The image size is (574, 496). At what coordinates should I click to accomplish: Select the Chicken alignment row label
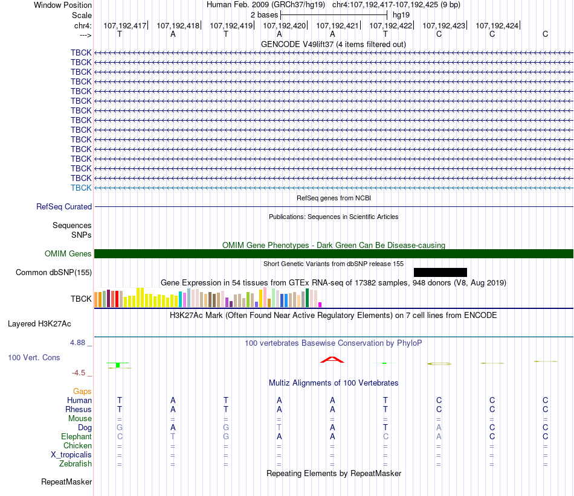tap(77, 445)
